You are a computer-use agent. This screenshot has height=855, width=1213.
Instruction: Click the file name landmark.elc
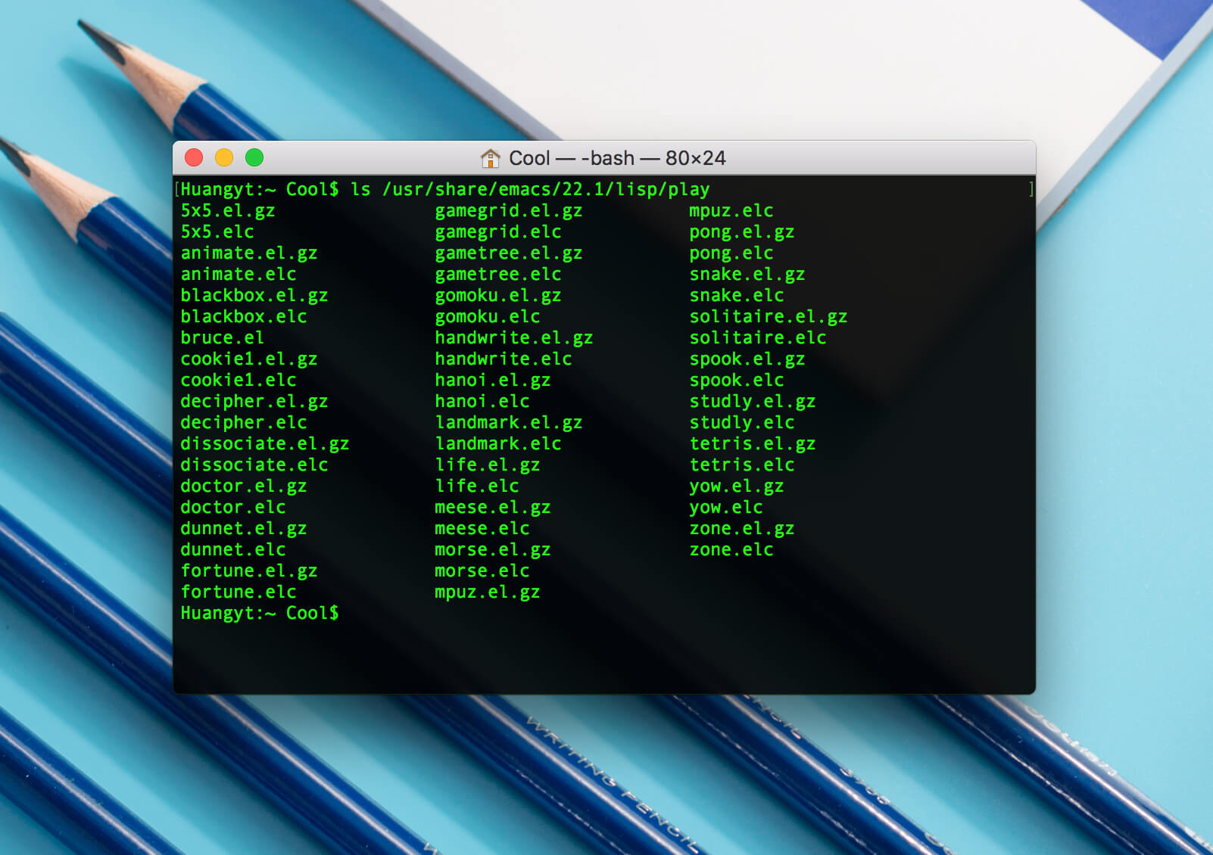[498, 443]
